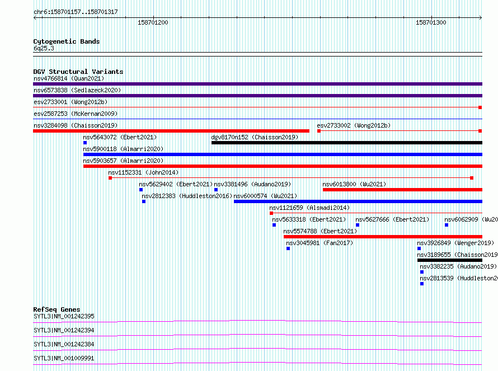This screenshot has height=371, width=498.
Task: Click the chr6:158701157..158701317 region label
Action: (x=76, y=12)
